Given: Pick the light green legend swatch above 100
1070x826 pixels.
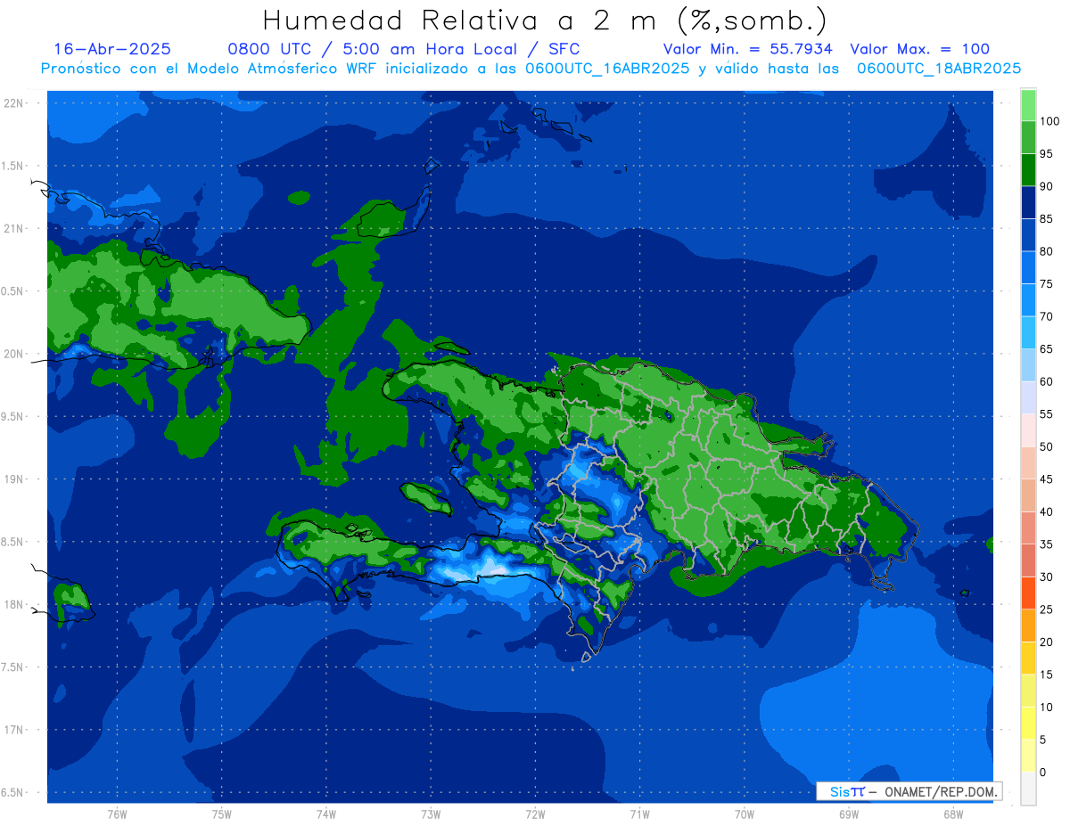Looking at the screenshot, I should pyautogui.click(x=1028, y=105).
